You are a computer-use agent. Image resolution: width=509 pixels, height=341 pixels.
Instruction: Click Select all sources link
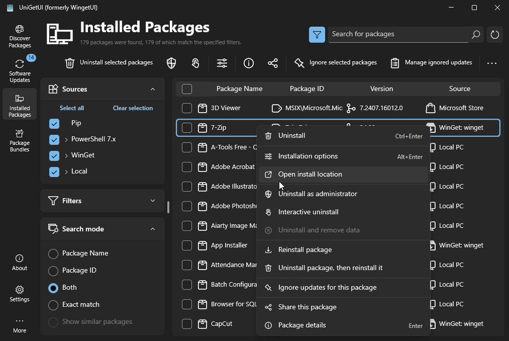coord(72,108)
